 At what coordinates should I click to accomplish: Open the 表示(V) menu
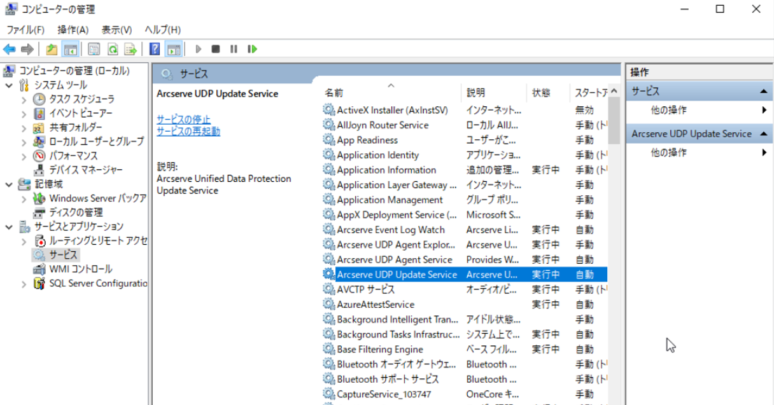(x=117, y=30)
